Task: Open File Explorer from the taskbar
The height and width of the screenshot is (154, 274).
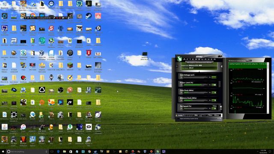Action: [x=65, y=151]
